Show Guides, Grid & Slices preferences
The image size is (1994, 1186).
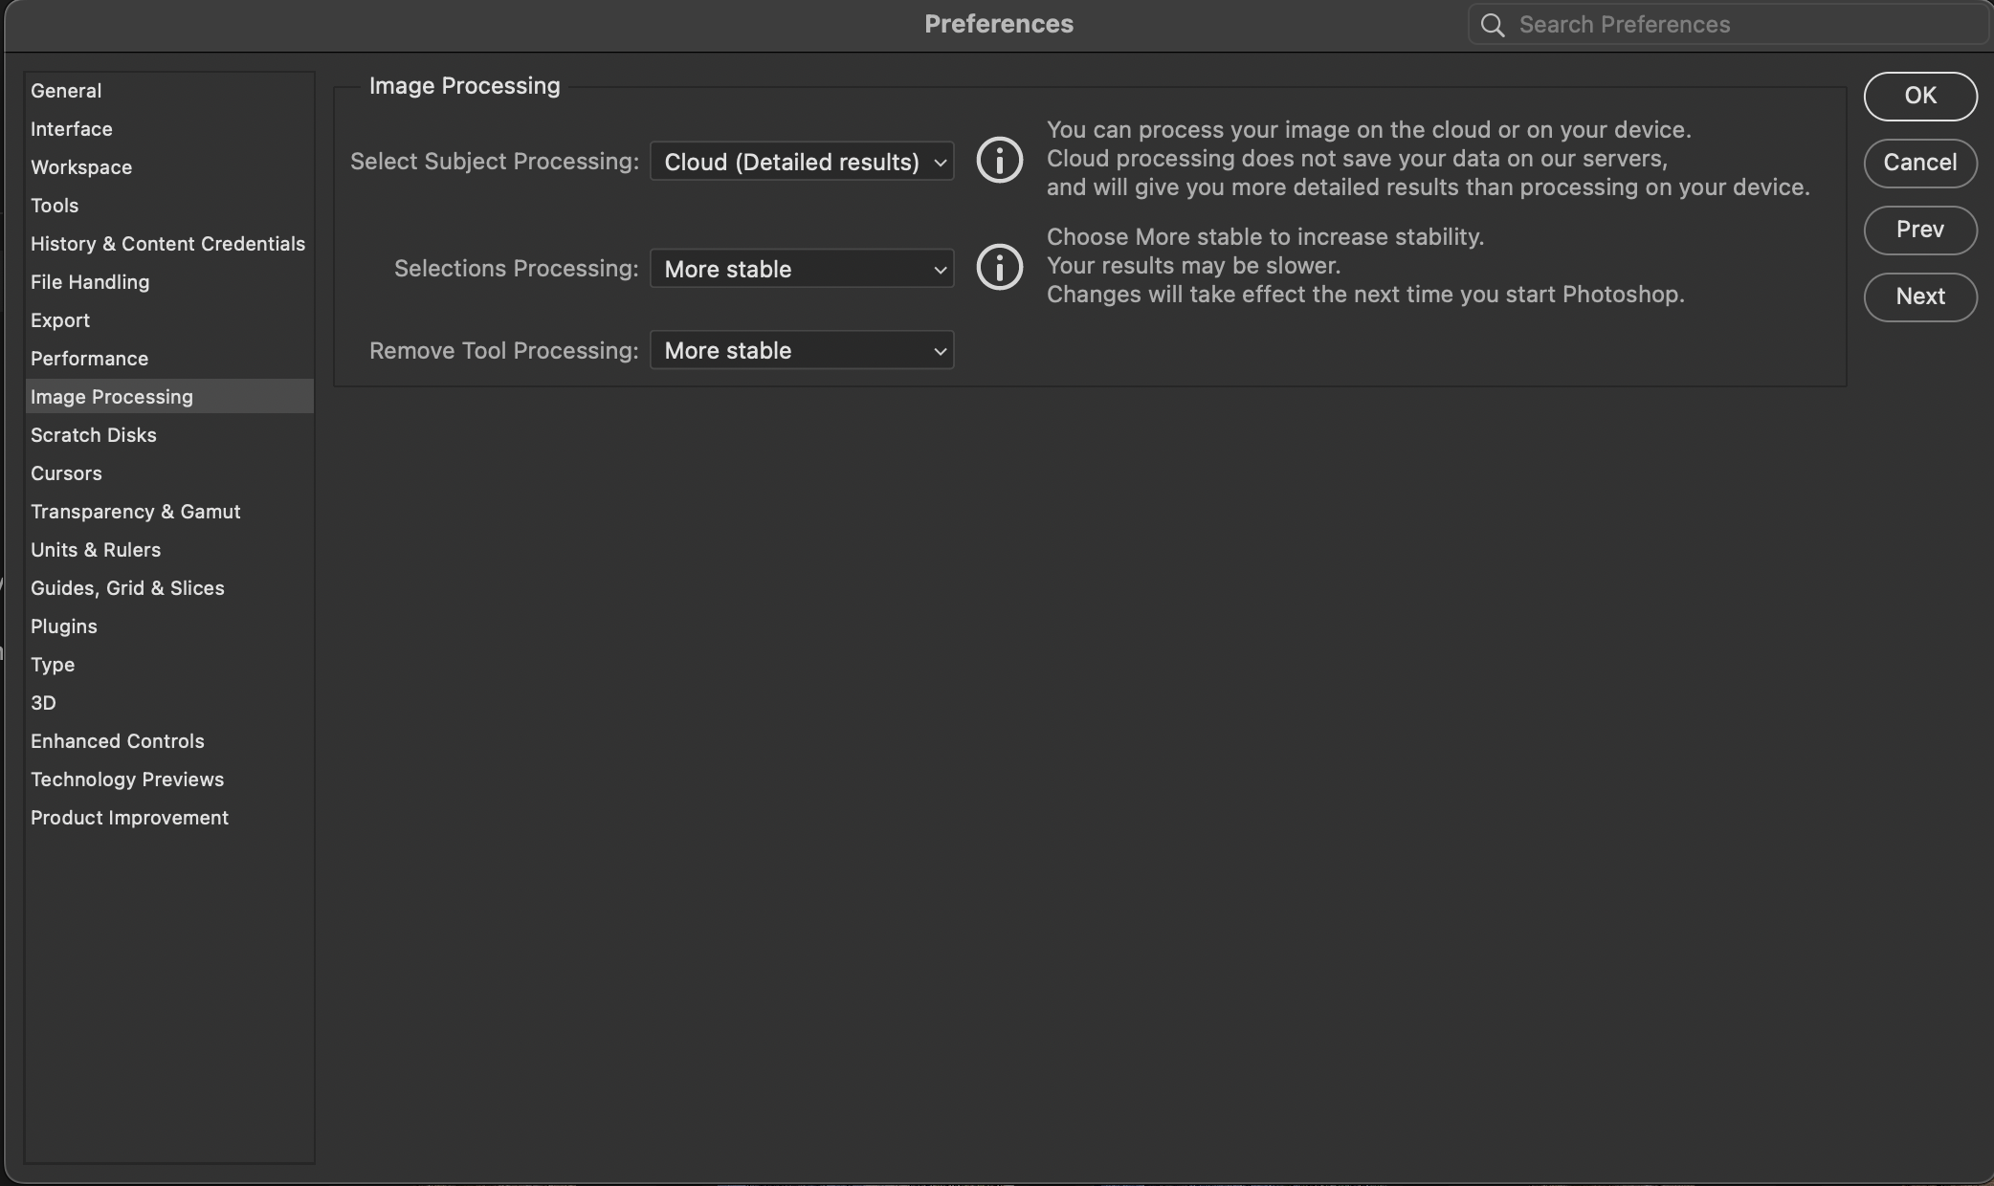tap(127, 588)
